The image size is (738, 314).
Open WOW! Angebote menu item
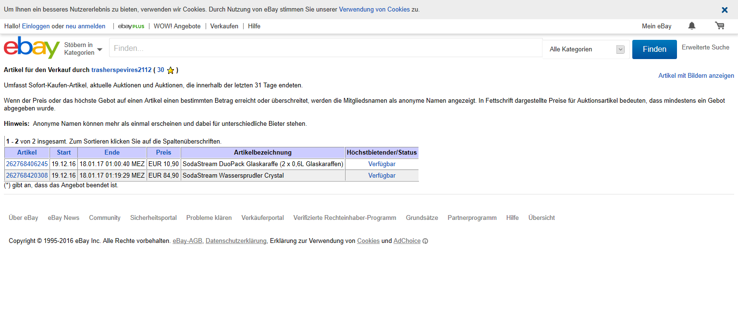click(x=177, y=26)
